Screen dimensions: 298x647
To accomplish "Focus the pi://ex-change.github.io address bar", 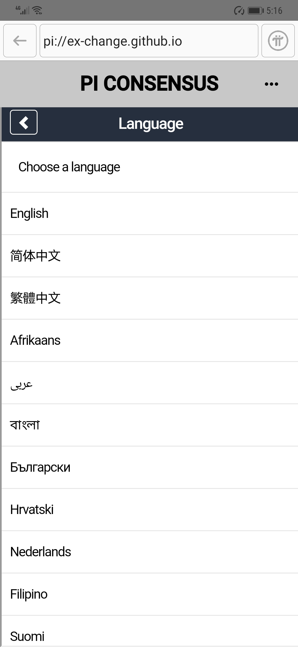I will click(149, 41).
